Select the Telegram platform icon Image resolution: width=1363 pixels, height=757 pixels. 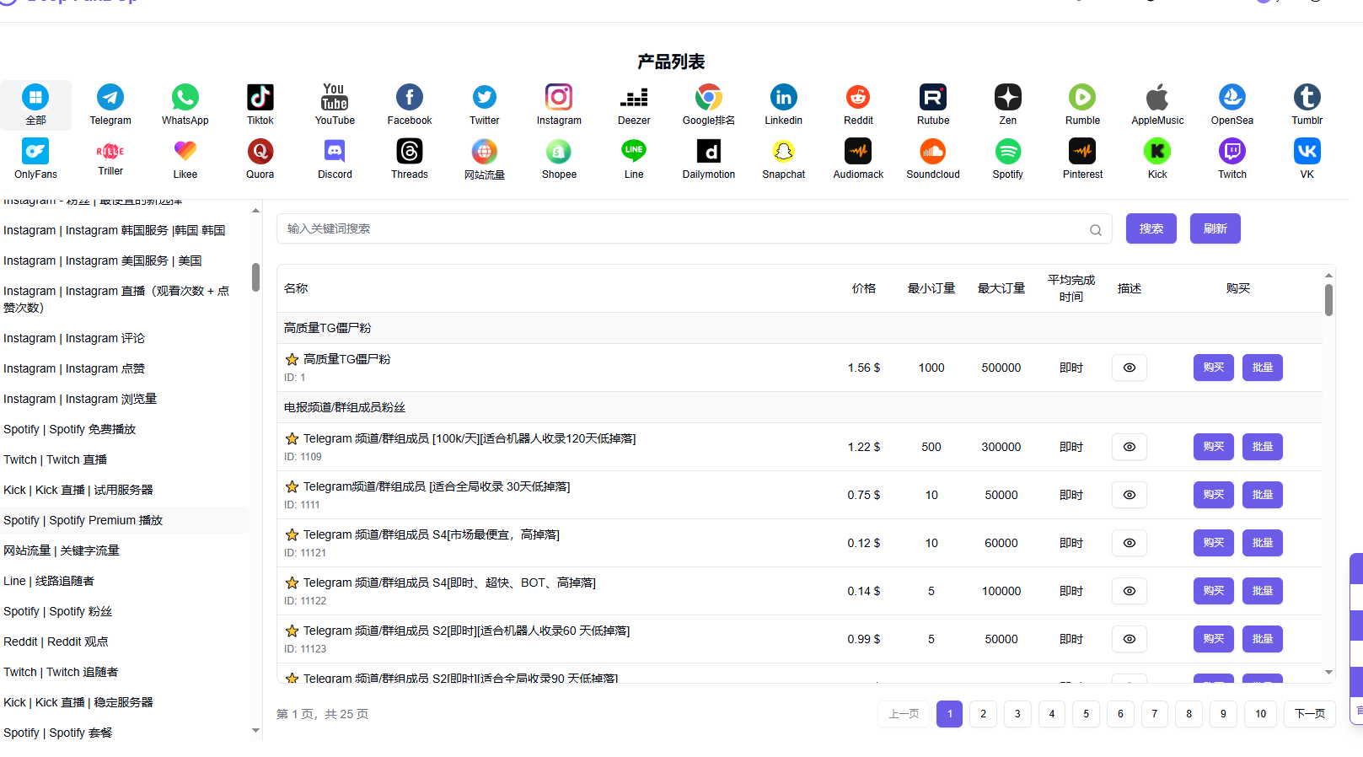(110, 97)
